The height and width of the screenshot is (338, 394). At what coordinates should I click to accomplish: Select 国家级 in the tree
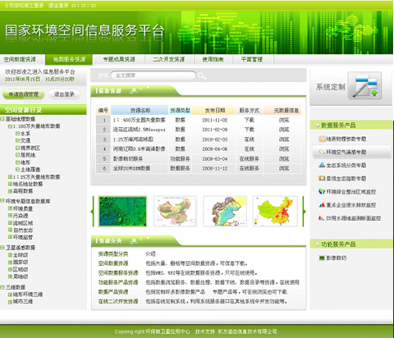coord(21,263)
